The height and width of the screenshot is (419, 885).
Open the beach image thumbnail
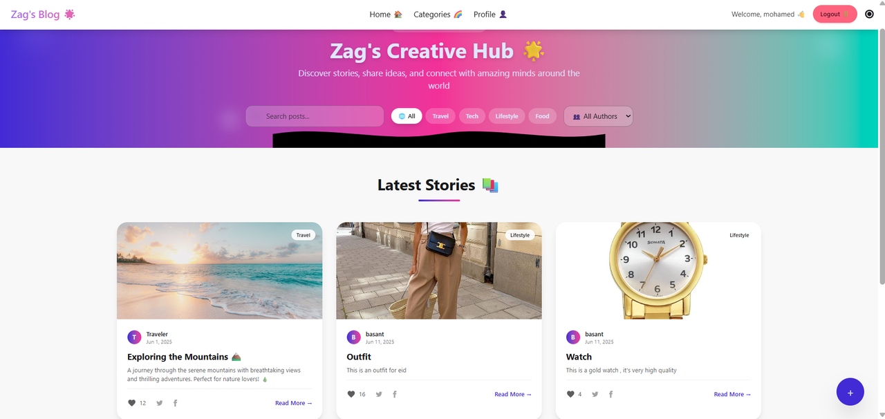219,270
